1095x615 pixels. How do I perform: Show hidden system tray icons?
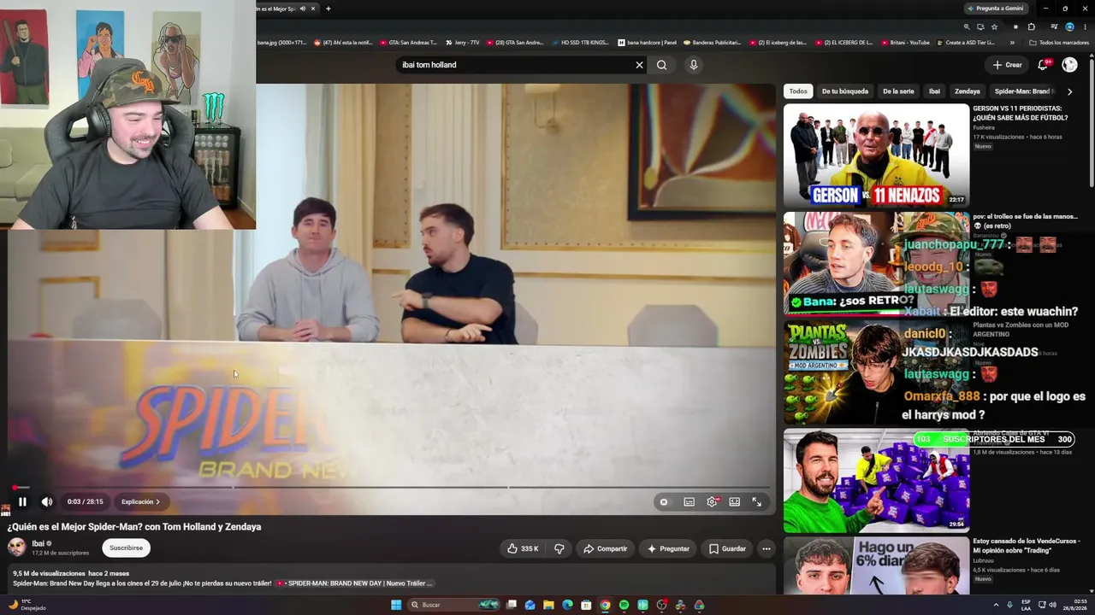click(x=997, y=605)
